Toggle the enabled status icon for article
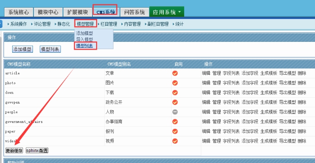Viewport: 315px width, 163px height. click(x=175, y=73)
